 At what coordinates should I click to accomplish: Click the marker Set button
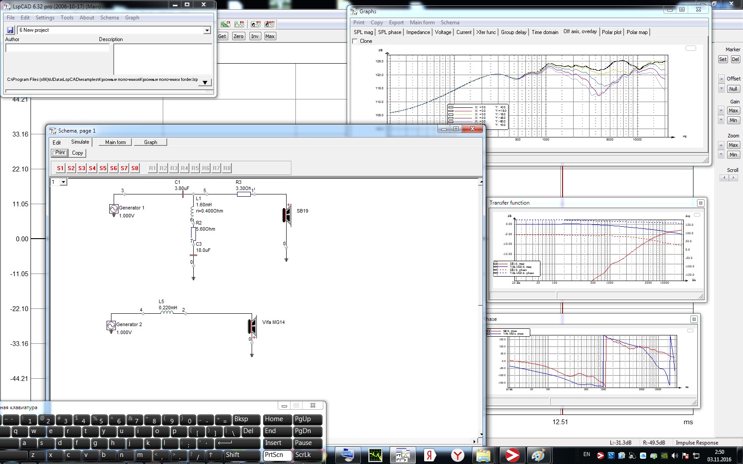[x=723, y=59]
